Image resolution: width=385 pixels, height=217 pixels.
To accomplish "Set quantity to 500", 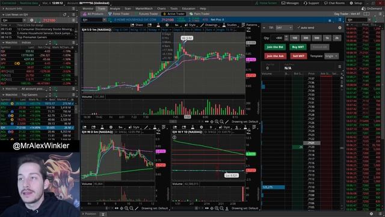I will [317, 38].
